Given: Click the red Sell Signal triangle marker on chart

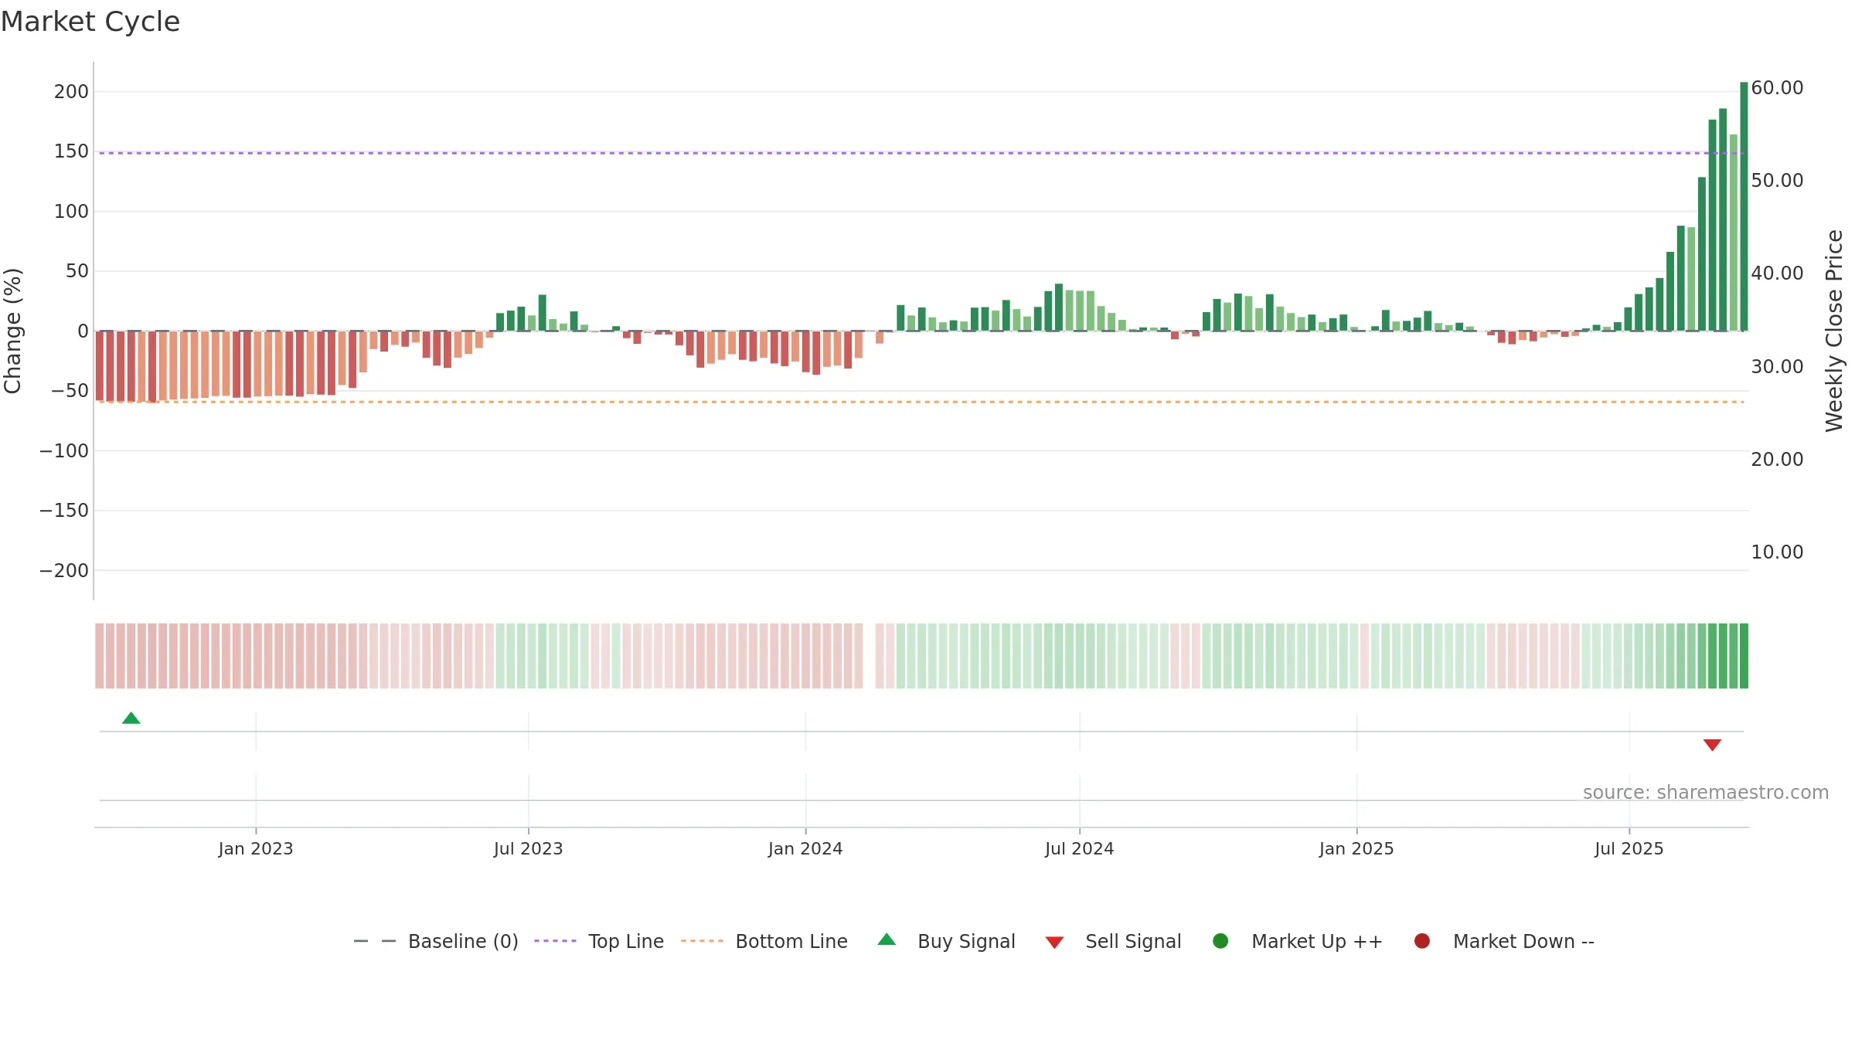Looking at the screenshot, I should click(x=1712, y=745).
